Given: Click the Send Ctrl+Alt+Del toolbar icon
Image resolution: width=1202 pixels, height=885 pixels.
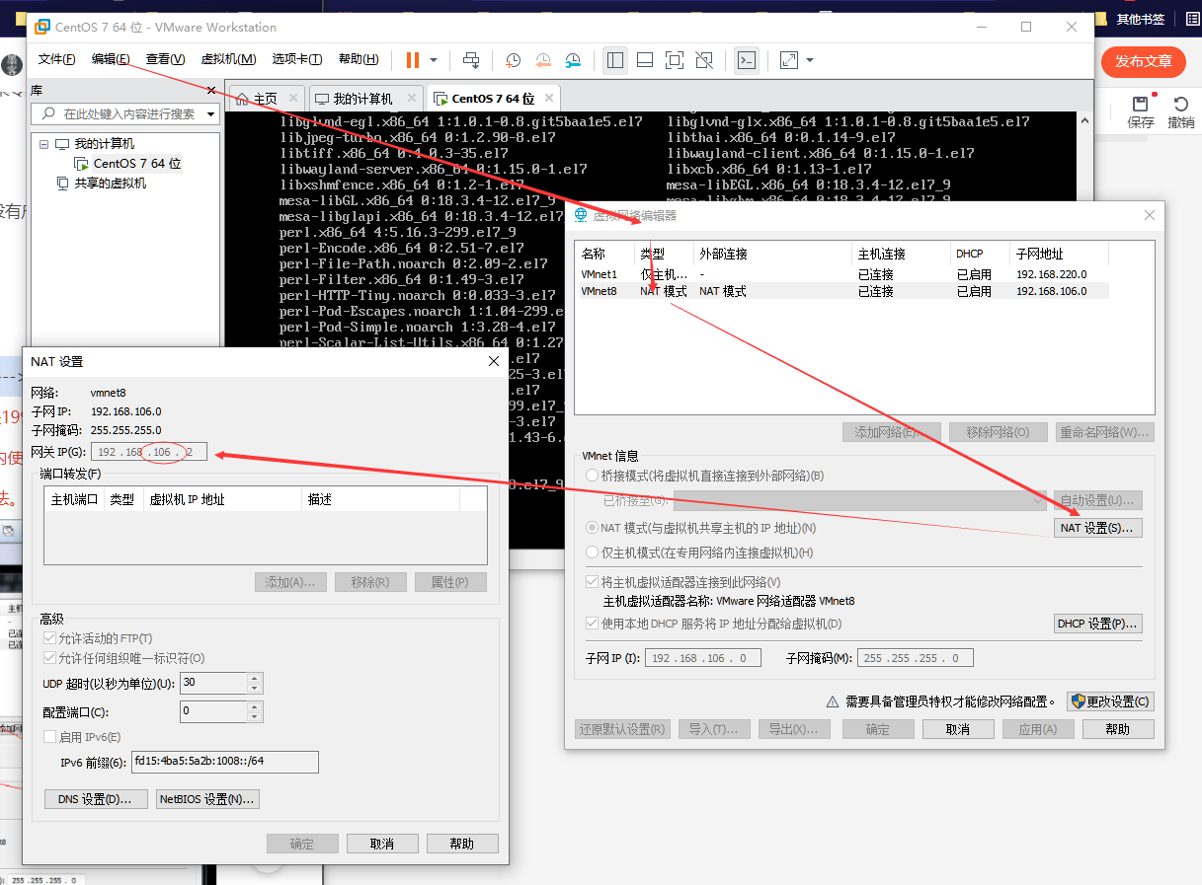Looking at the screenshot, I should click(x=471, y=60).
